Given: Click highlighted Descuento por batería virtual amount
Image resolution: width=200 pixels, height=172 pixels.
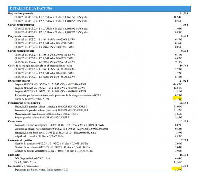Looking at the screenshot, I should [177, 169].
